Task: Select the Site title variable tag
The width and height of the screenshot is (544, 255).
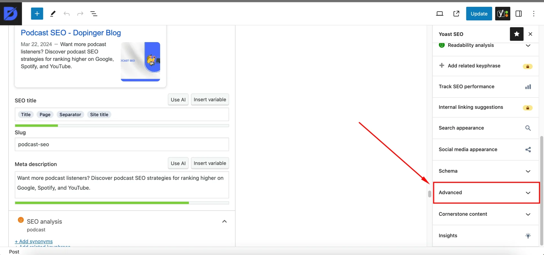Action: [x=99, y=114]
